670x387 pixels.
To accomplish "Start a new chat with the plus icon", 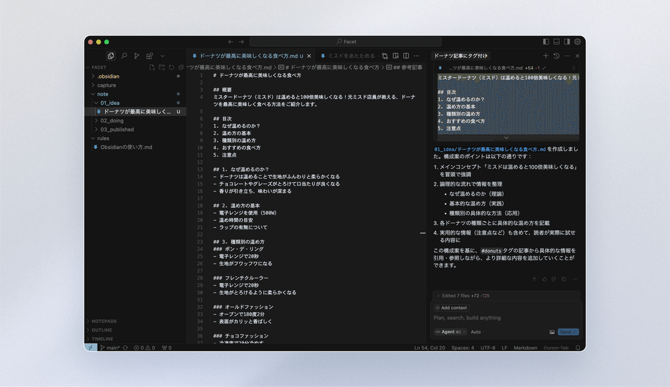I will (545, 56).
